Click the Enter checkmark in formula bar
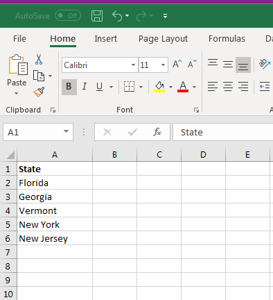 pos(132,132)
